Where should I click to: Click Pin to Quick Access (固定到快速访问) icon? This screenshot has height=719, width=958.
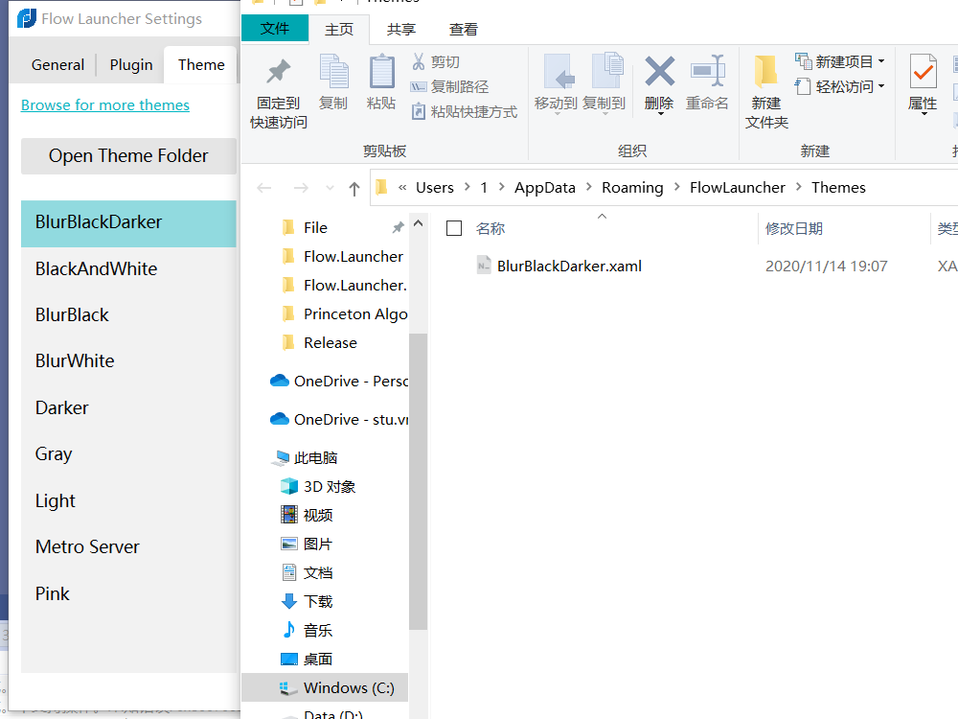279,72
